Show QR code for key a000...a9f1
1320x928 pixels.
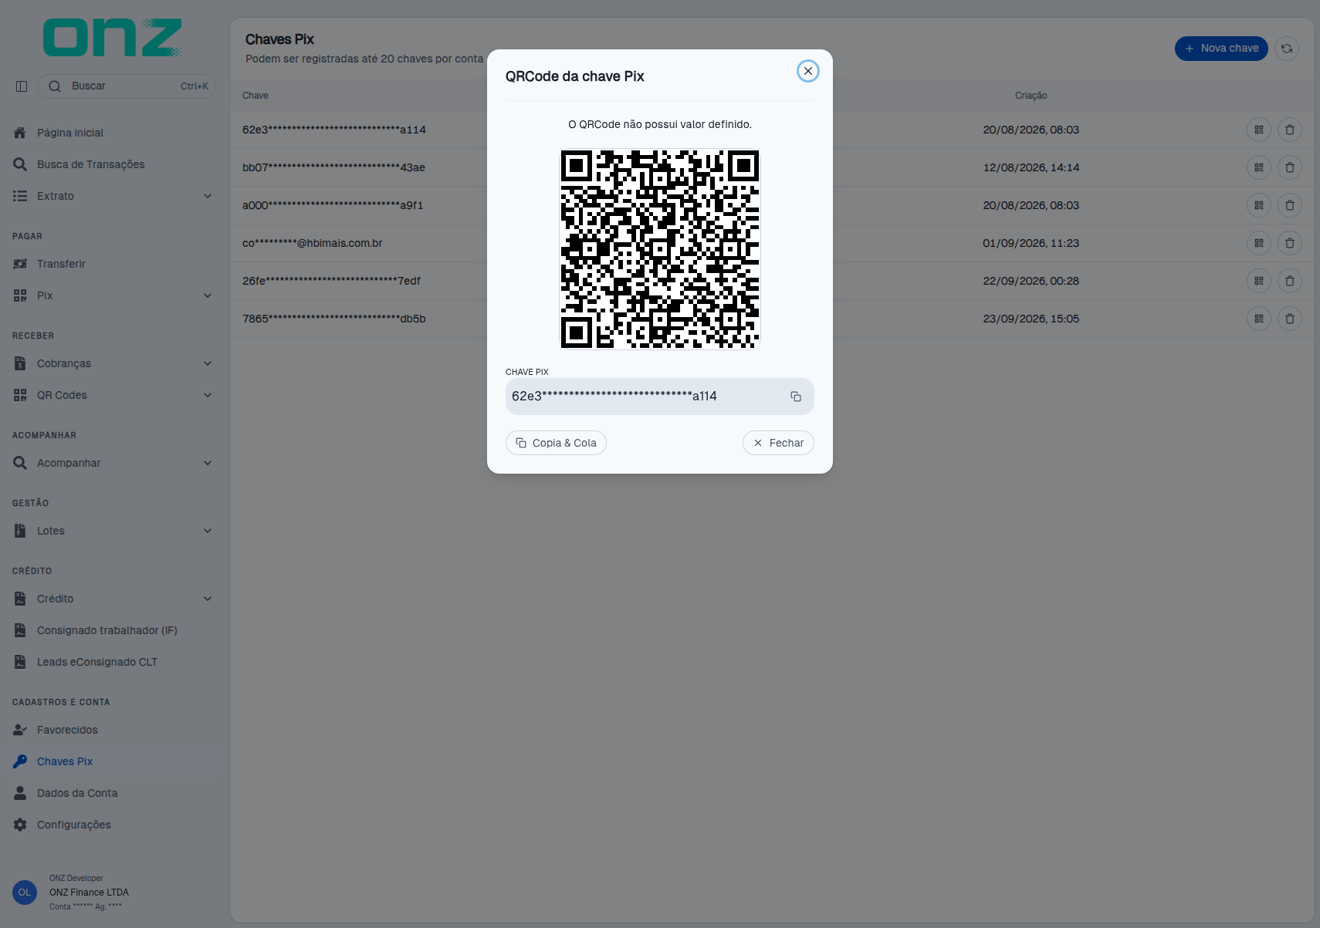1259,205
